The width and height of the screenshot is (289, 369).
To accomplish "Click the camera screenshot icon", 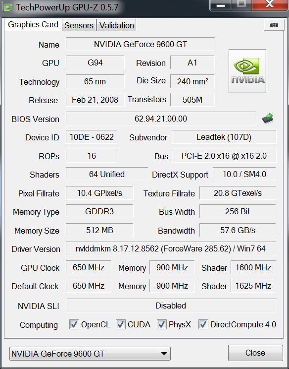I will coord(274,25).
